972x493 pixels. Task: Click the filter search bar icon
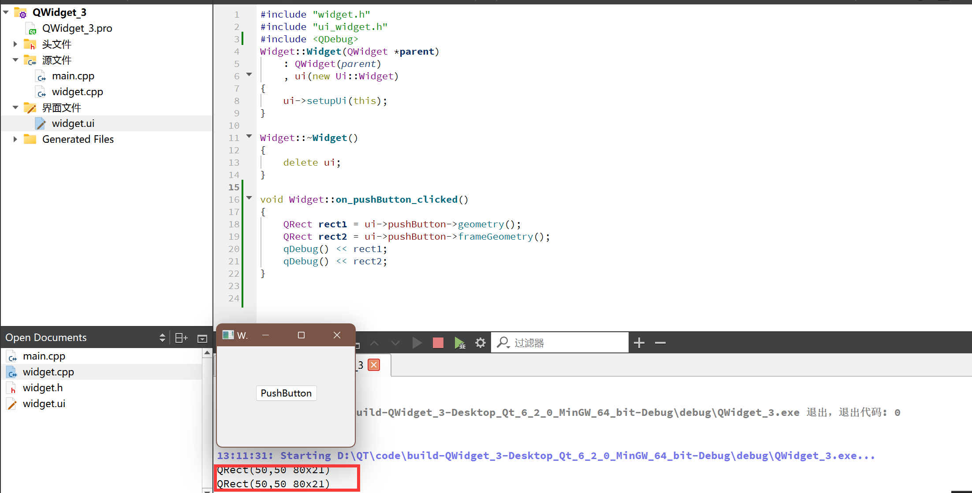pyautogui.click(x=503, y=342)
